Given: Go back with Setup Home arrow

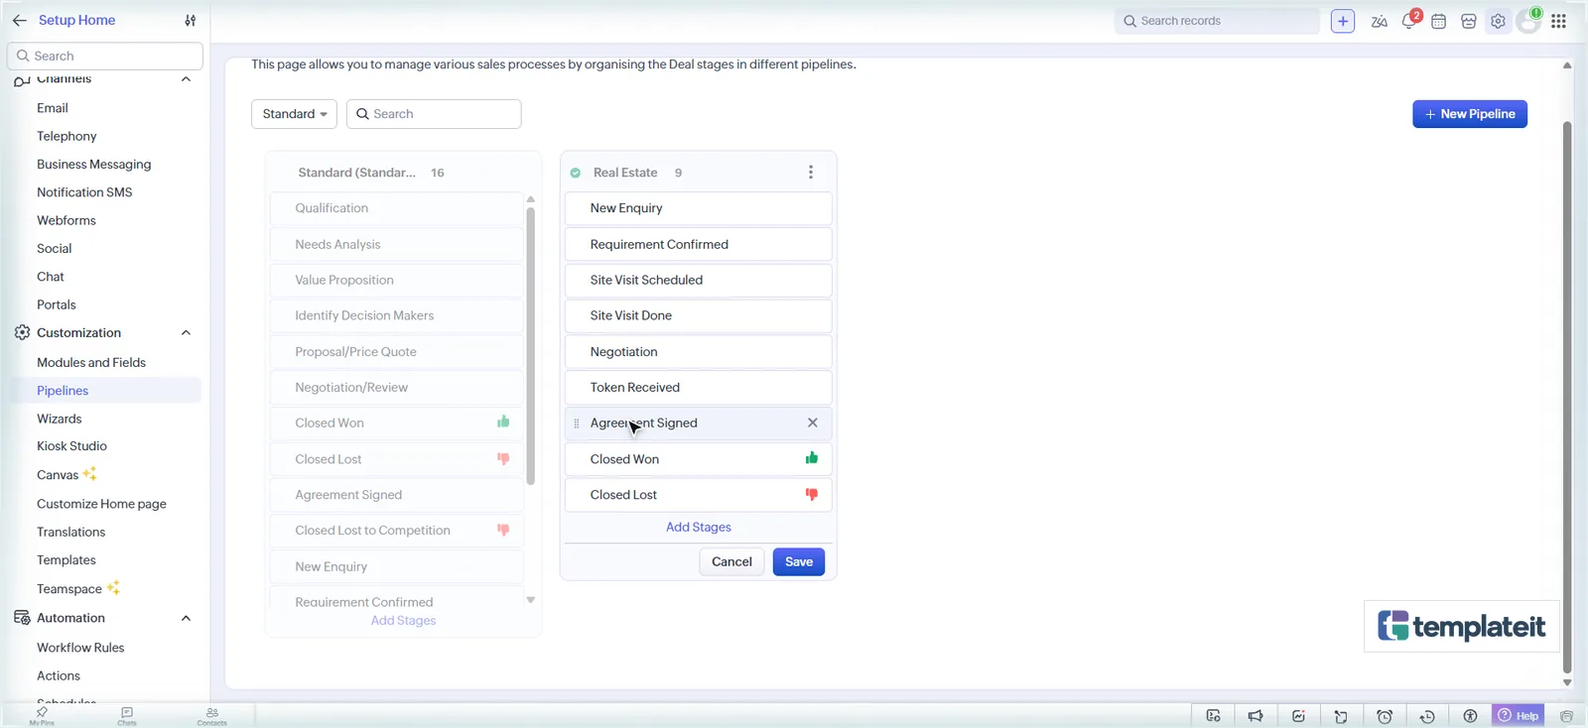Looking at the screenshot, I should click(x=20, y=20).
